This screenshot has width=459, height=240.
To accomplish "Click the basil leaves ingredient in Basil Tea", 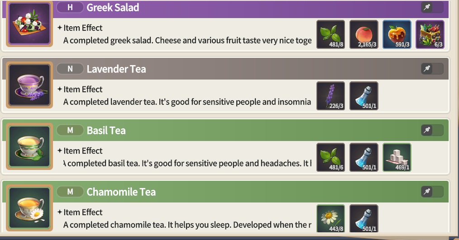I will (x=330, y=157).
